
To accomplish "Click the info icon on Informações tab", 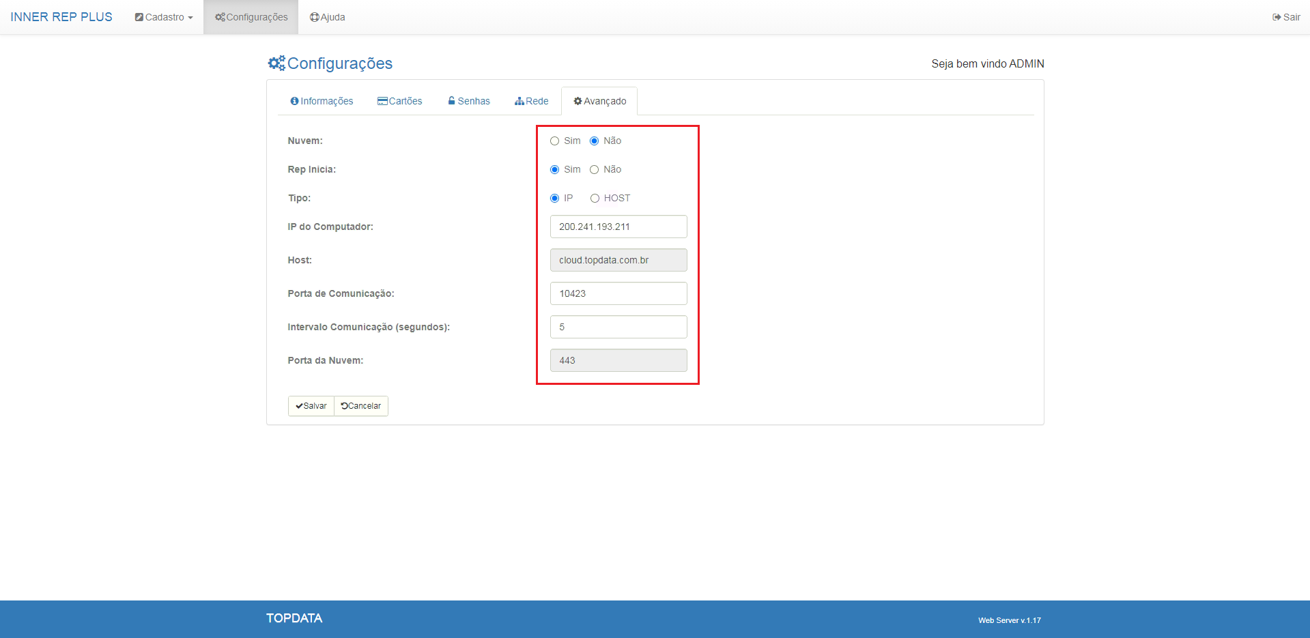I will click(x=294, y=101).
